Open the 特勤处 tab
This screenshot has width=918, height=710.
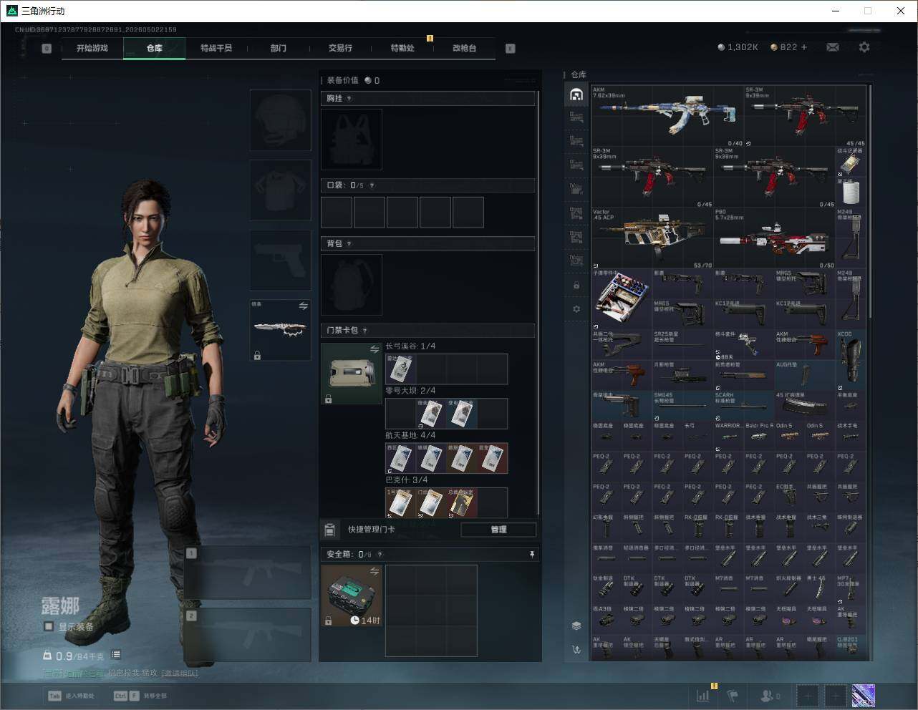point(402,48)
